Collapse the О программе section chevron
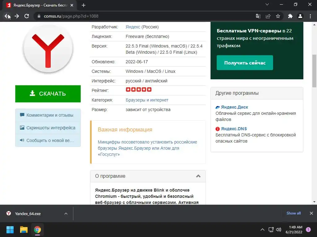The width and height of the screenshot is (317, 237). point(198,176)
